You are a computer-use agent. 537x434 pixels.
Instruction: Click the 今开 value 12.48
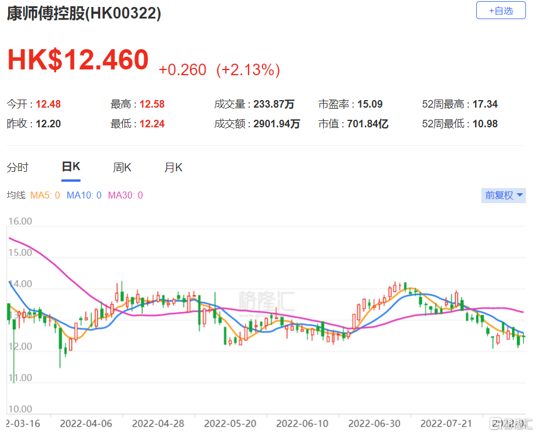click(48, 104)
